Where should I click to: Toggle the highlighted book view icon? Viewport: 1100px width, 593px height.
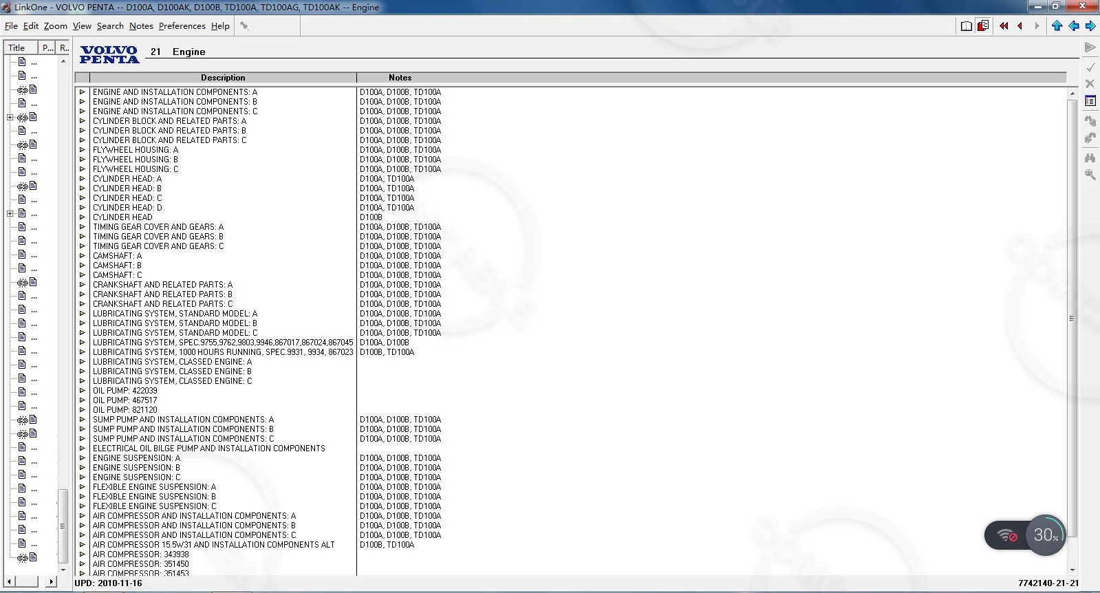point(983,26)
